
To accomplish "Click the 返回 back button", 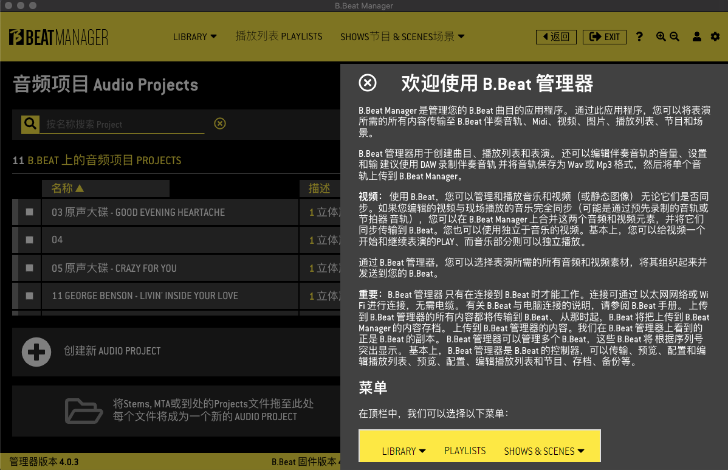I will coord(556,36).
